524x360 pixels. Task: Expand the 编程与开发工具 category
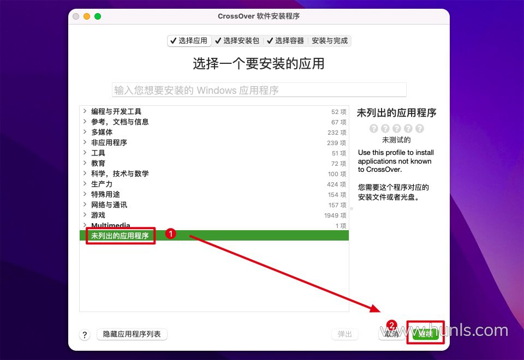coord(85,111)
